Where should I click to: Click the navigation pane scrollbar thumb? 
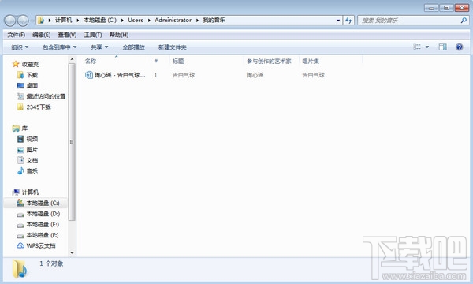pyautogui.click(x=72, y=141)
